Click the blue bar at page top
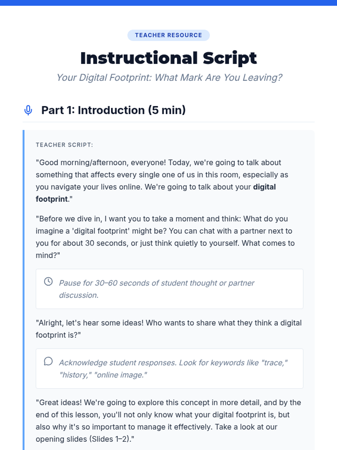The width and height of the screenshot is (337, 450). [168, 3]
